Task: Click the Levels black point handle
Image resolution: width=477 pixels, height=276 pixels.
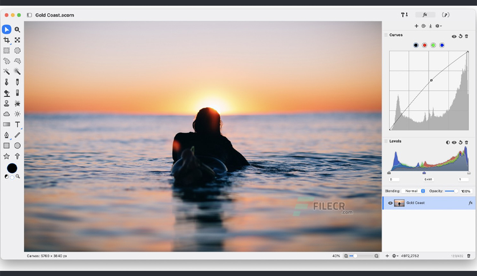Action: [389, 173]
